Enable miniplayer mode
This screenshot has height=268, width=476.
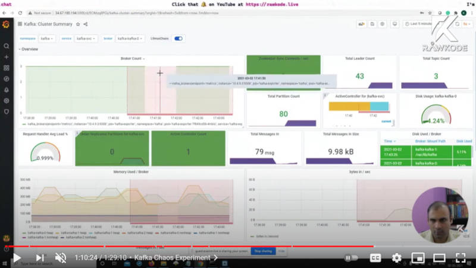(418, 258)
